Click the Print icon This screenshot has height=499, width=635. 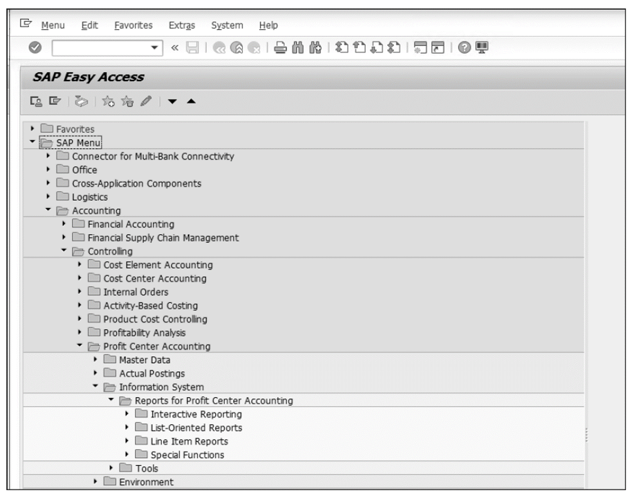pyautogui.click(x=280, y=46)
